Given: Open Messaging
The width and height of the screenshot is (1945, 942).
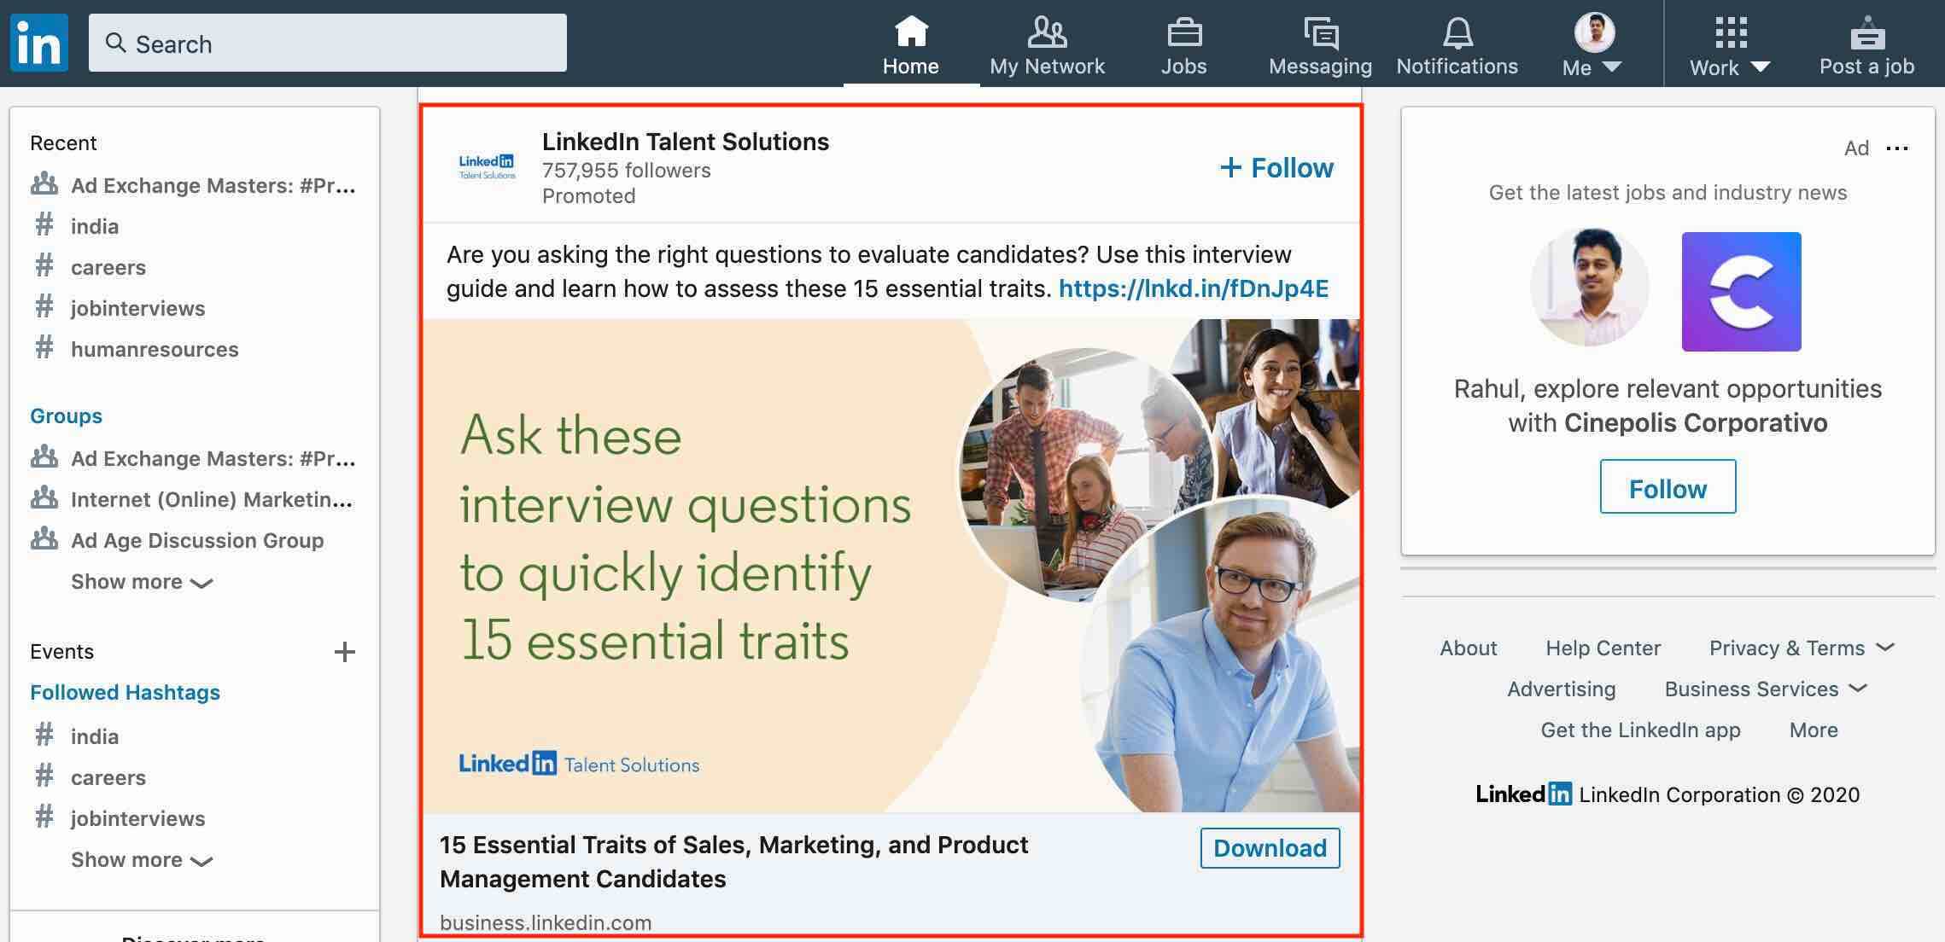Looking at the screenshot, I should click(x=1320, y=45).
